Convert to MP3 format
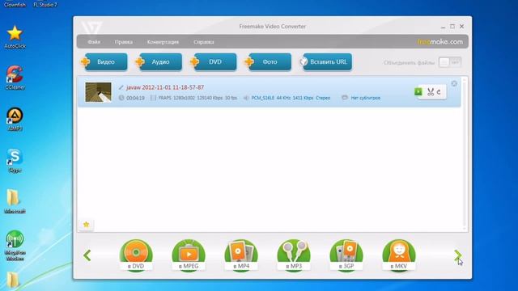518x291 pixels. pyautogui.click(x=294, y=255)
